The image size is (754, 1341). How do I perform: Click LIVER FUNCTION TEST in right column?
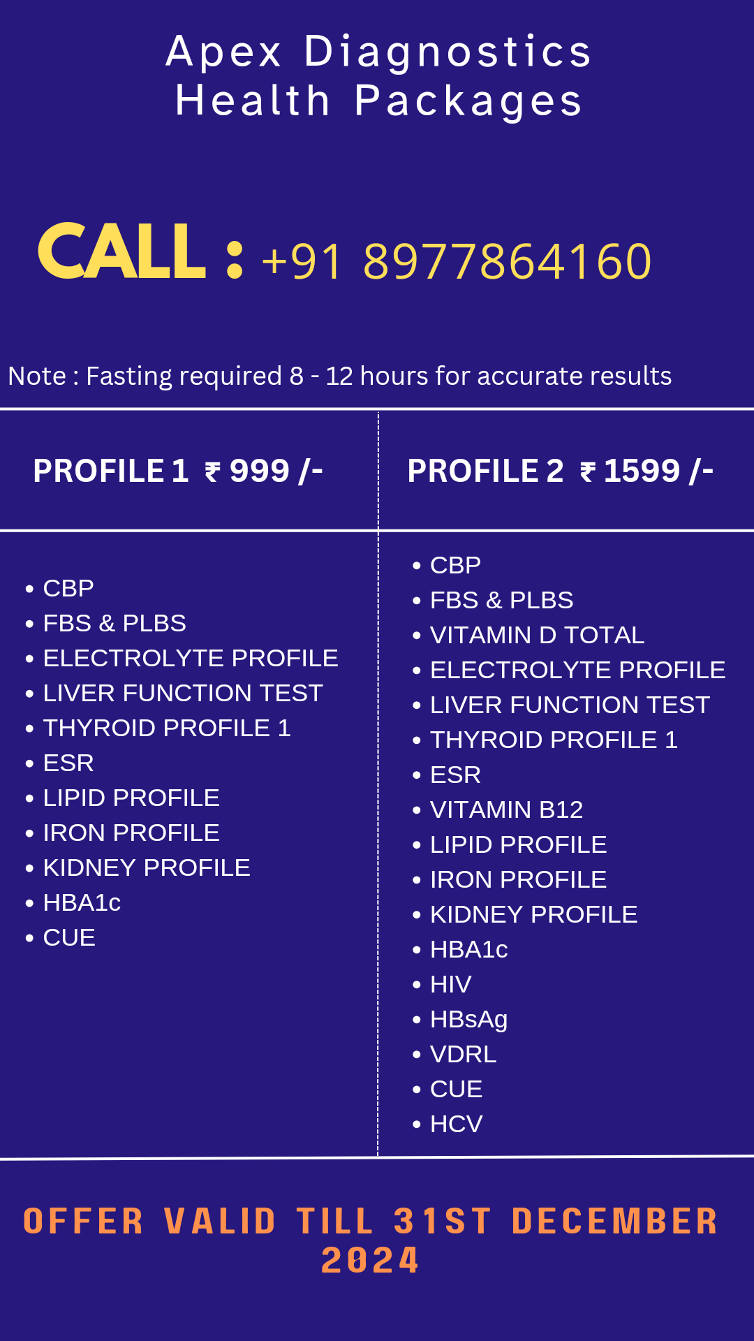570,705
